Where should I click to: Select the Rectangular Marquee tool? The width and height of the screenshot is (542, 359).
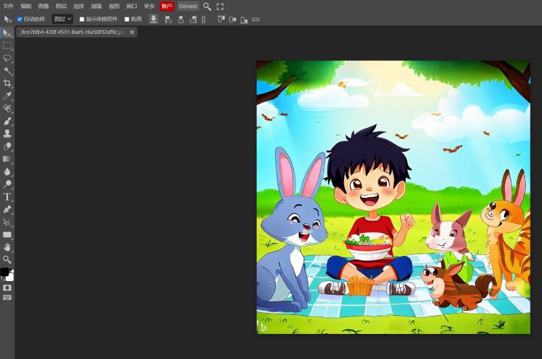7,45
